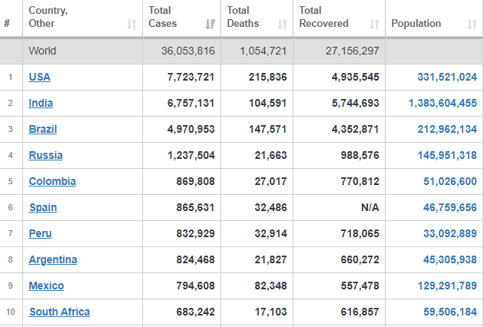Select Brazil total recovered 4,352,871
Viewport: 484px width, 327px height.
pos(355,129)
